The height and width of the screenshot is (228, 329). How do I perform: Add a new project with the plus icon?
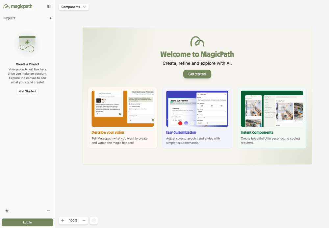pos(51,18)
